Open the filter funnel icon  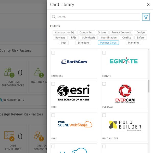(x=146, y=17)
